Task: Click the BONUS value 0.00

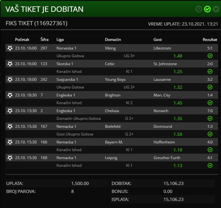Action: tap(168, 191)
